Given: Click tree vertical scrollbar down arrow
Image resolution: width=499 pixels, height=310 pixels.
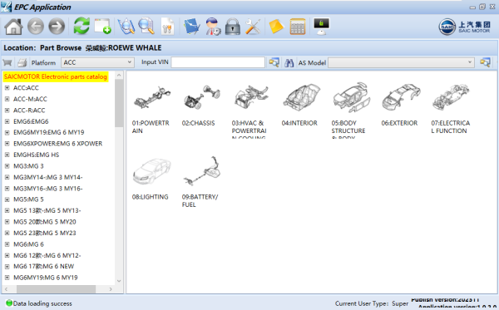Looking at the screenshot, I should click(119, 281).
